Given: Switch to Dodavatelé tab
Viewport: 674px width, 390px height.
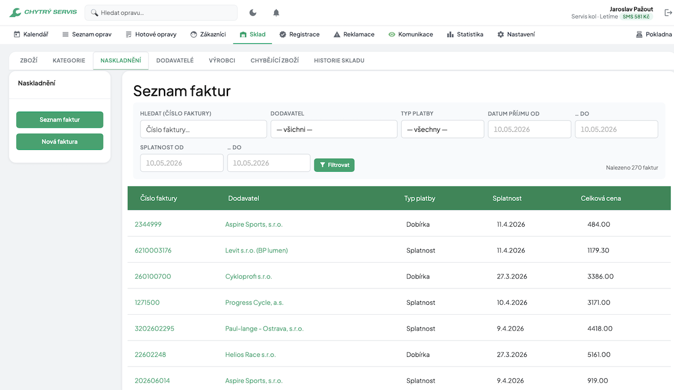Looking at the screenshot, I should pyautogui.click(x=175, y=60).
